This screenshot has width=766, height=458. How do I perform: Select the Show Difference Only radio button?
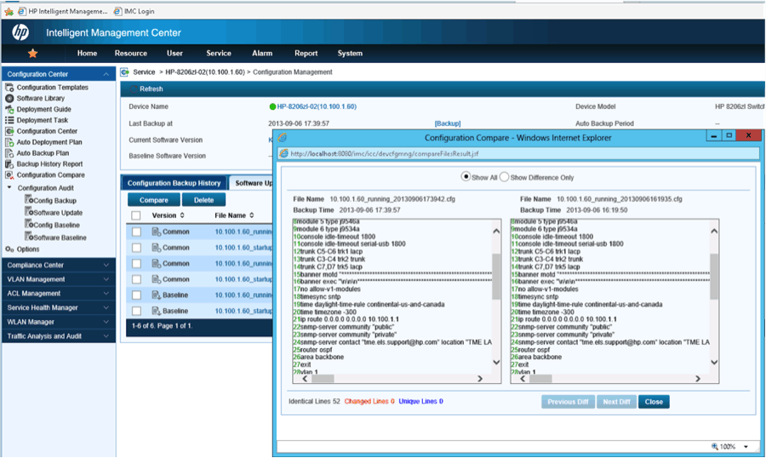(x=504, y=177)
